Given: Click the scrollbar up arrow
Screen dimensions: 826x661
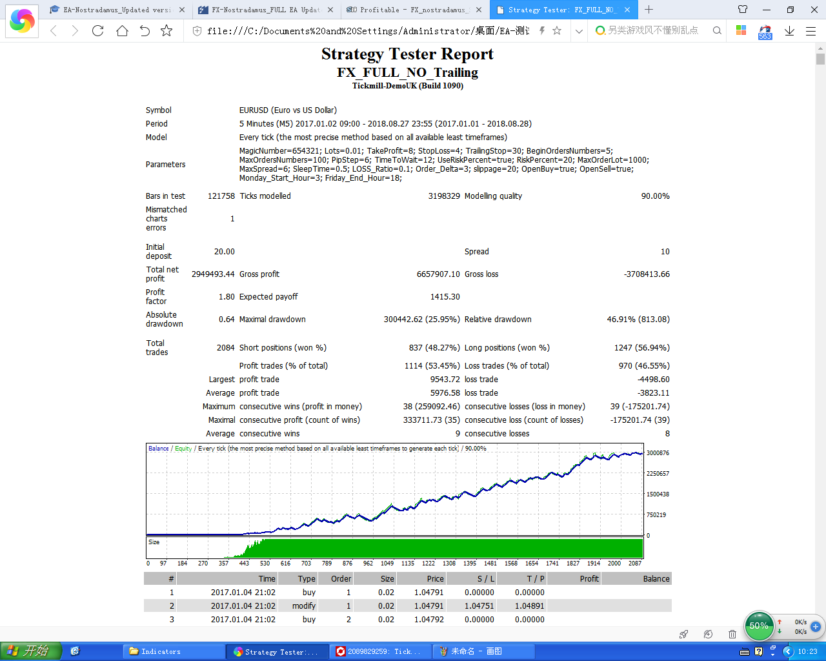Looking at the screenshot, I should click(x=820, y=48).
